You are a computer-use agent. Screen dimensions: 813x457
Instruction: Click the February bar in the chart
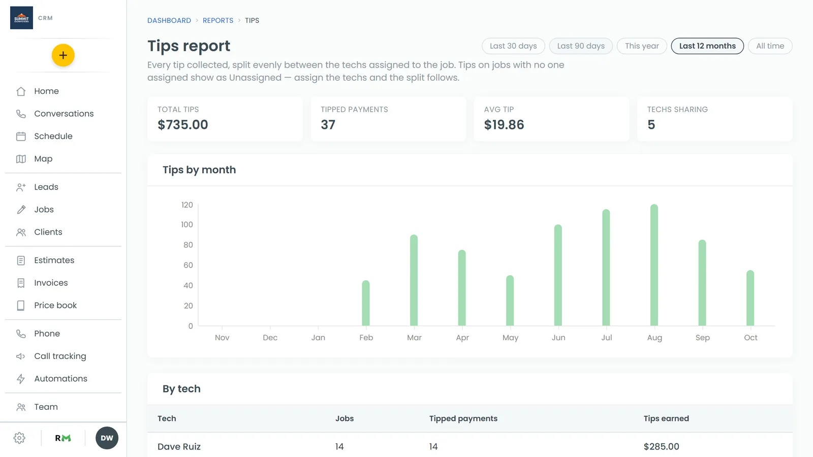click(x=366, y=303)
